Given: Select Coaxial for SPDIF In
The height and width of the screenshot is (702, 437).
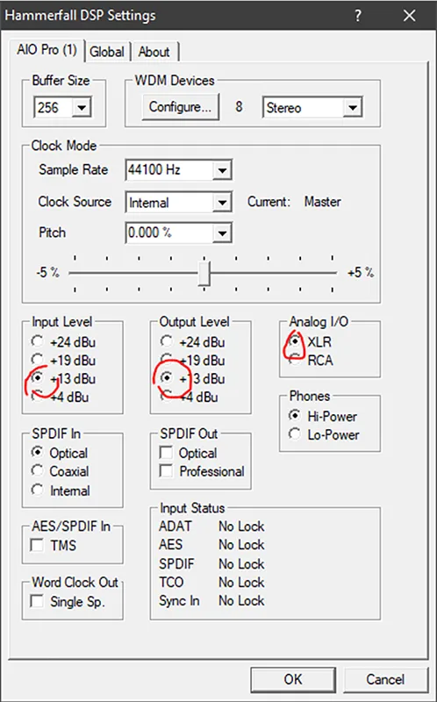Looking at the screenshot, I should coord(38,471).
